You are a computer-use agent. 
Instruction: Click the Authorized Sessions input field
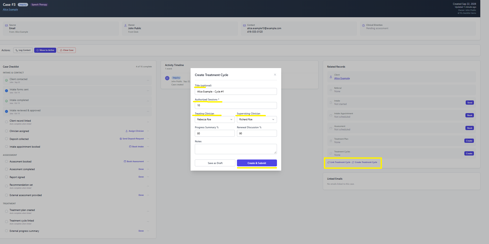[x=236, y=105]
